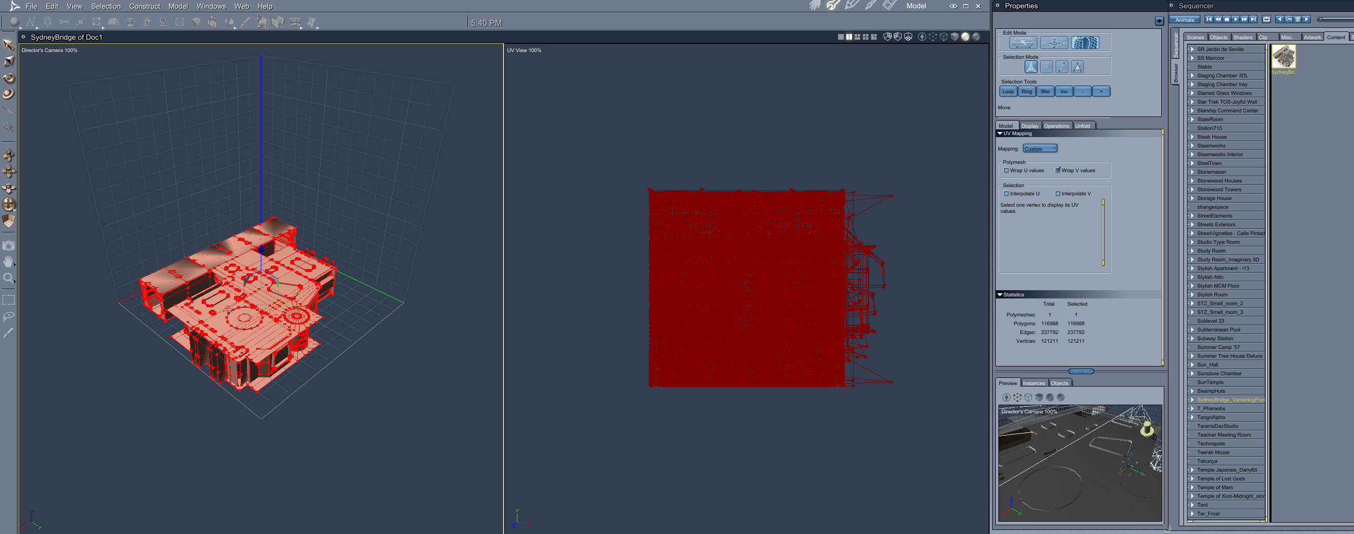Expand the Steamworks folder

pyautogui.click(x=1192, y=145)
